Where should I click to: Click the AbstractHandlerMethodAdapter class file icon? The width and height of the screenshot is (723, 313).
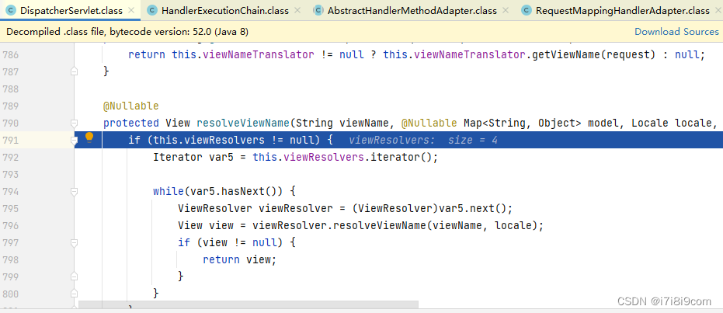318,10
